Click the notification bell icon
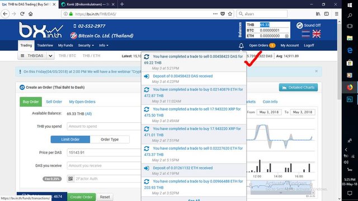Image resolution: width=358 pixels, height=201 pixels. pyautogui.click(x=241, y=46)
